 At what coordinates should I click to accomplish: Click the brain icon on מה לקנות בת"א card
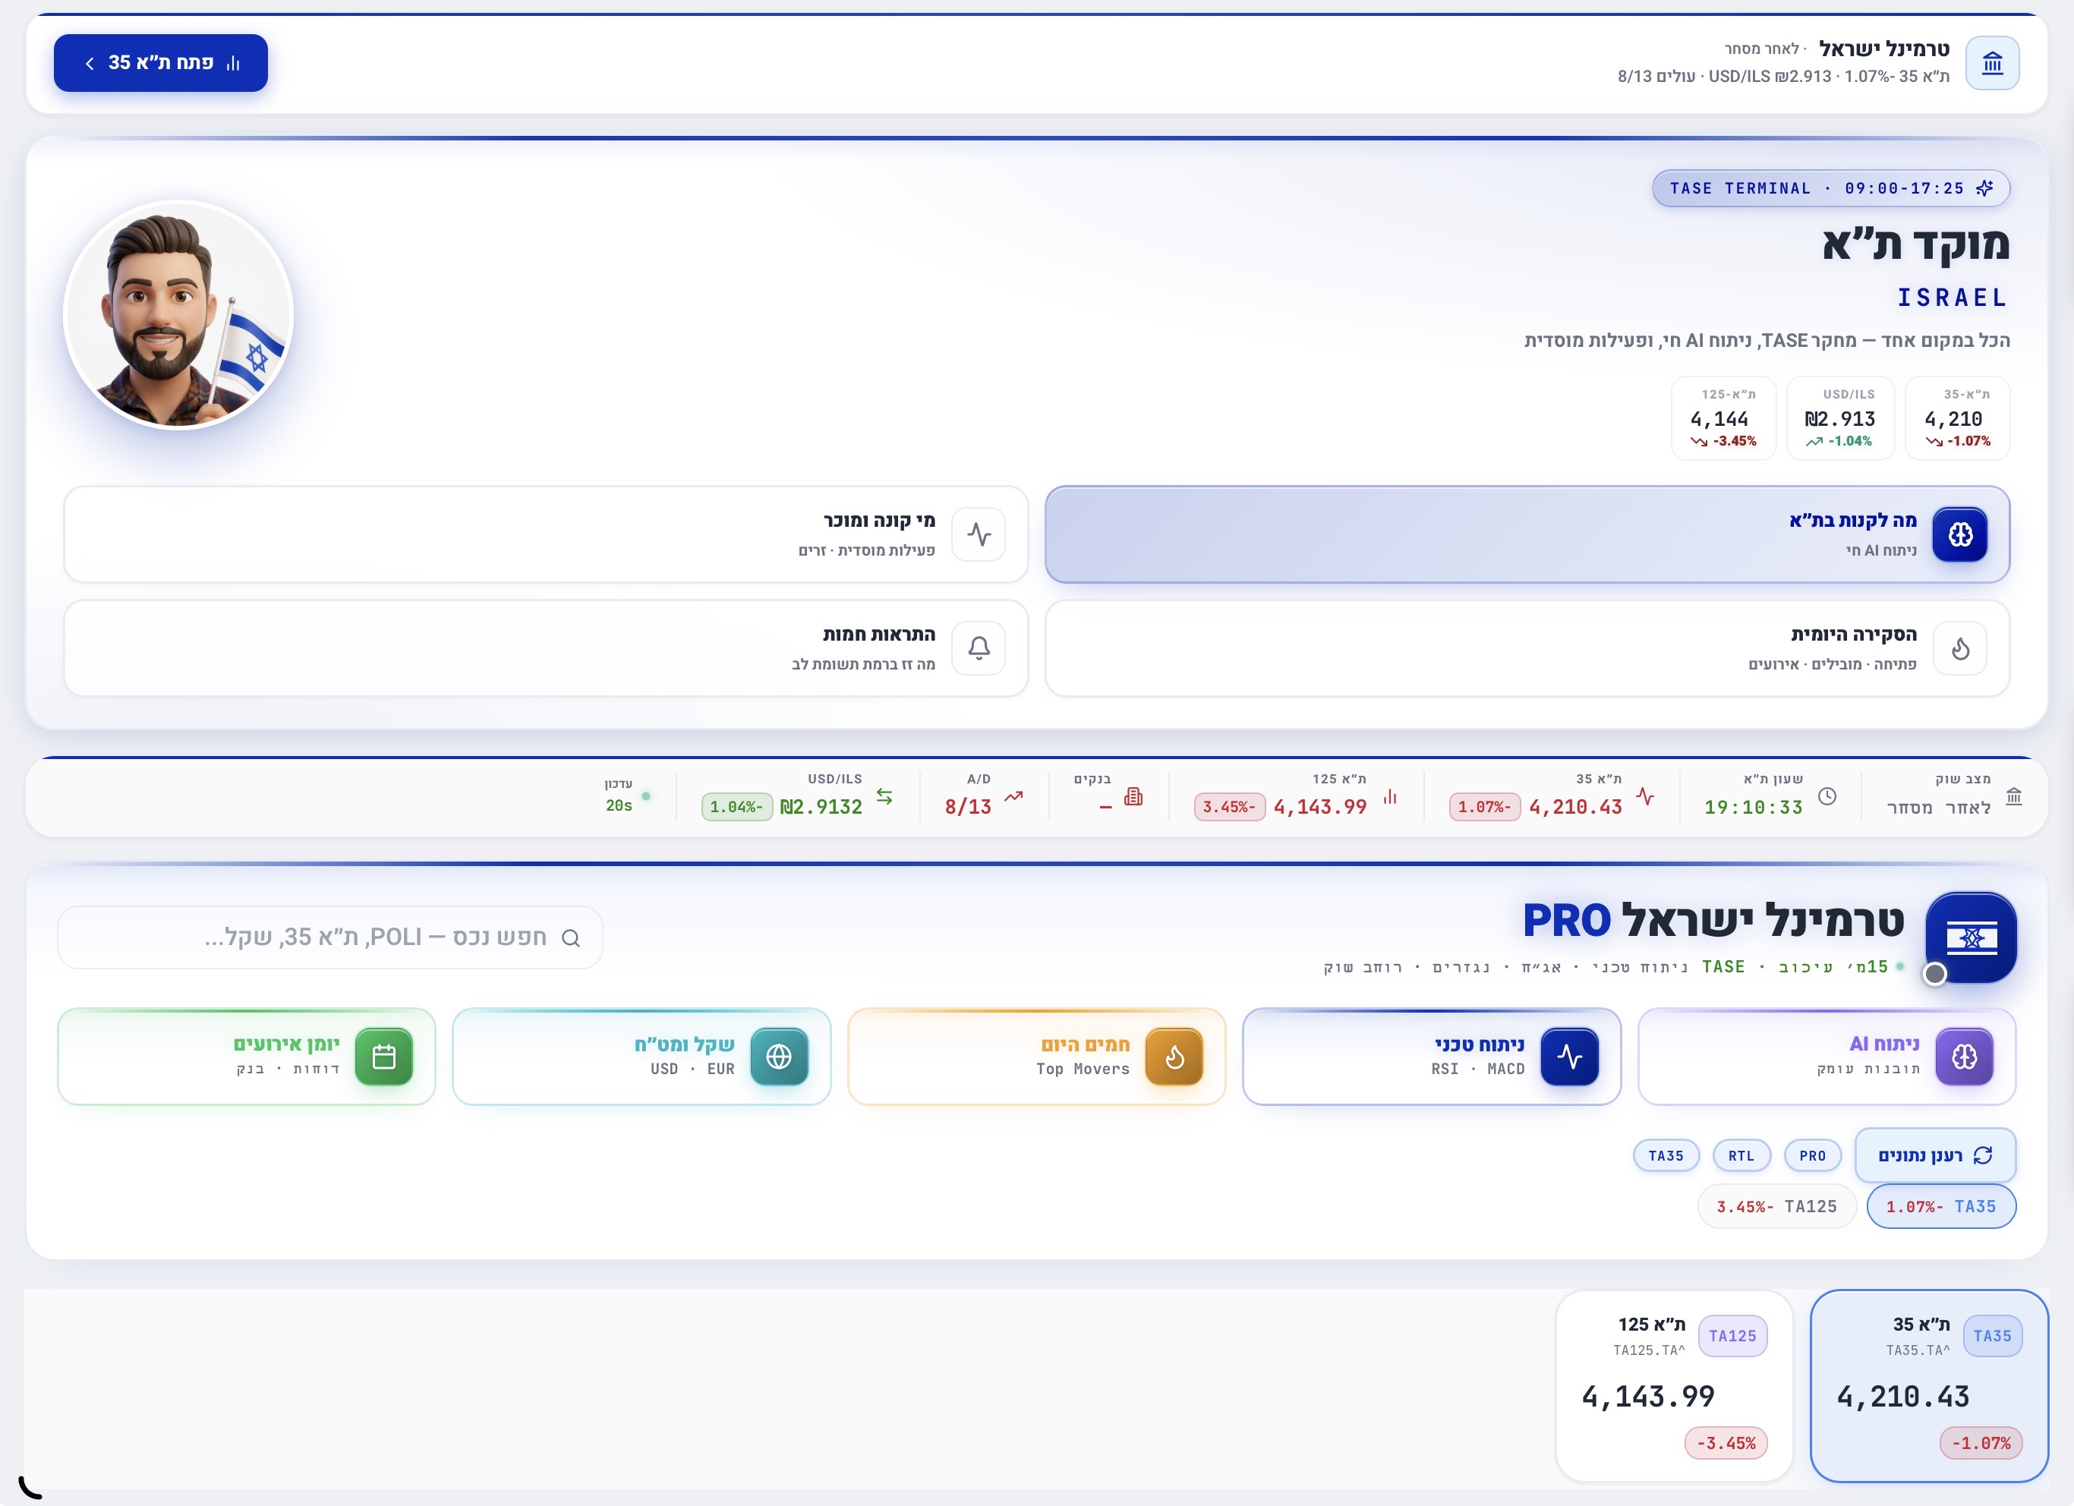pos(1959,534)
